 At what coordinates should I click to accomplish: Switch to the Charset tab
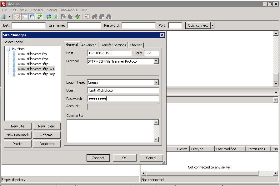point(136,45)
